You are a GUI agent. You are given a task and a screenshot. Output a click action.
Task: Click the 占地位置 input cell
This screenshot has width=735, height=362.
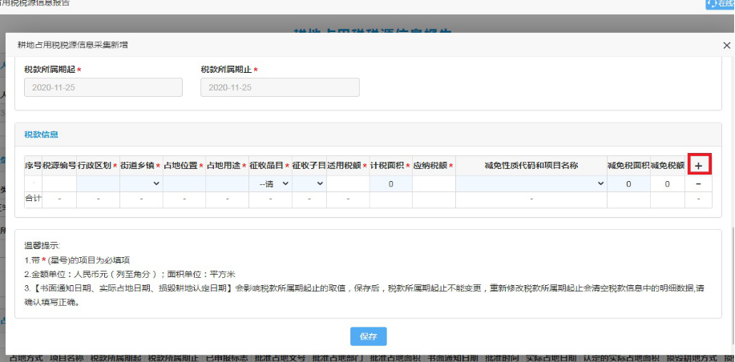(x=184, y=183)
